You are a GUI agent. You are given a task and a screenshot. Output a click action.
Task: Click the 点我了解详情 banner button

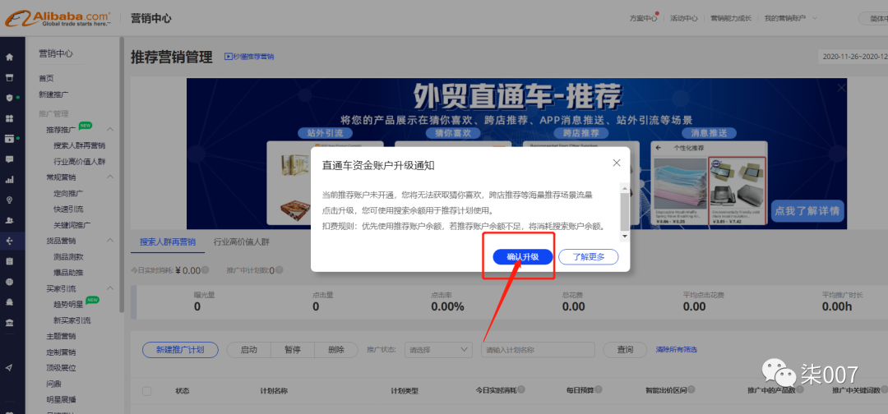point(808,211)
